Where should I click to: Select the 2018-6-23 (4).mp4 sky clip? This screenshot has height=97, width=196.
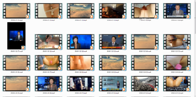pyautogui.click(x=145, y=42)
